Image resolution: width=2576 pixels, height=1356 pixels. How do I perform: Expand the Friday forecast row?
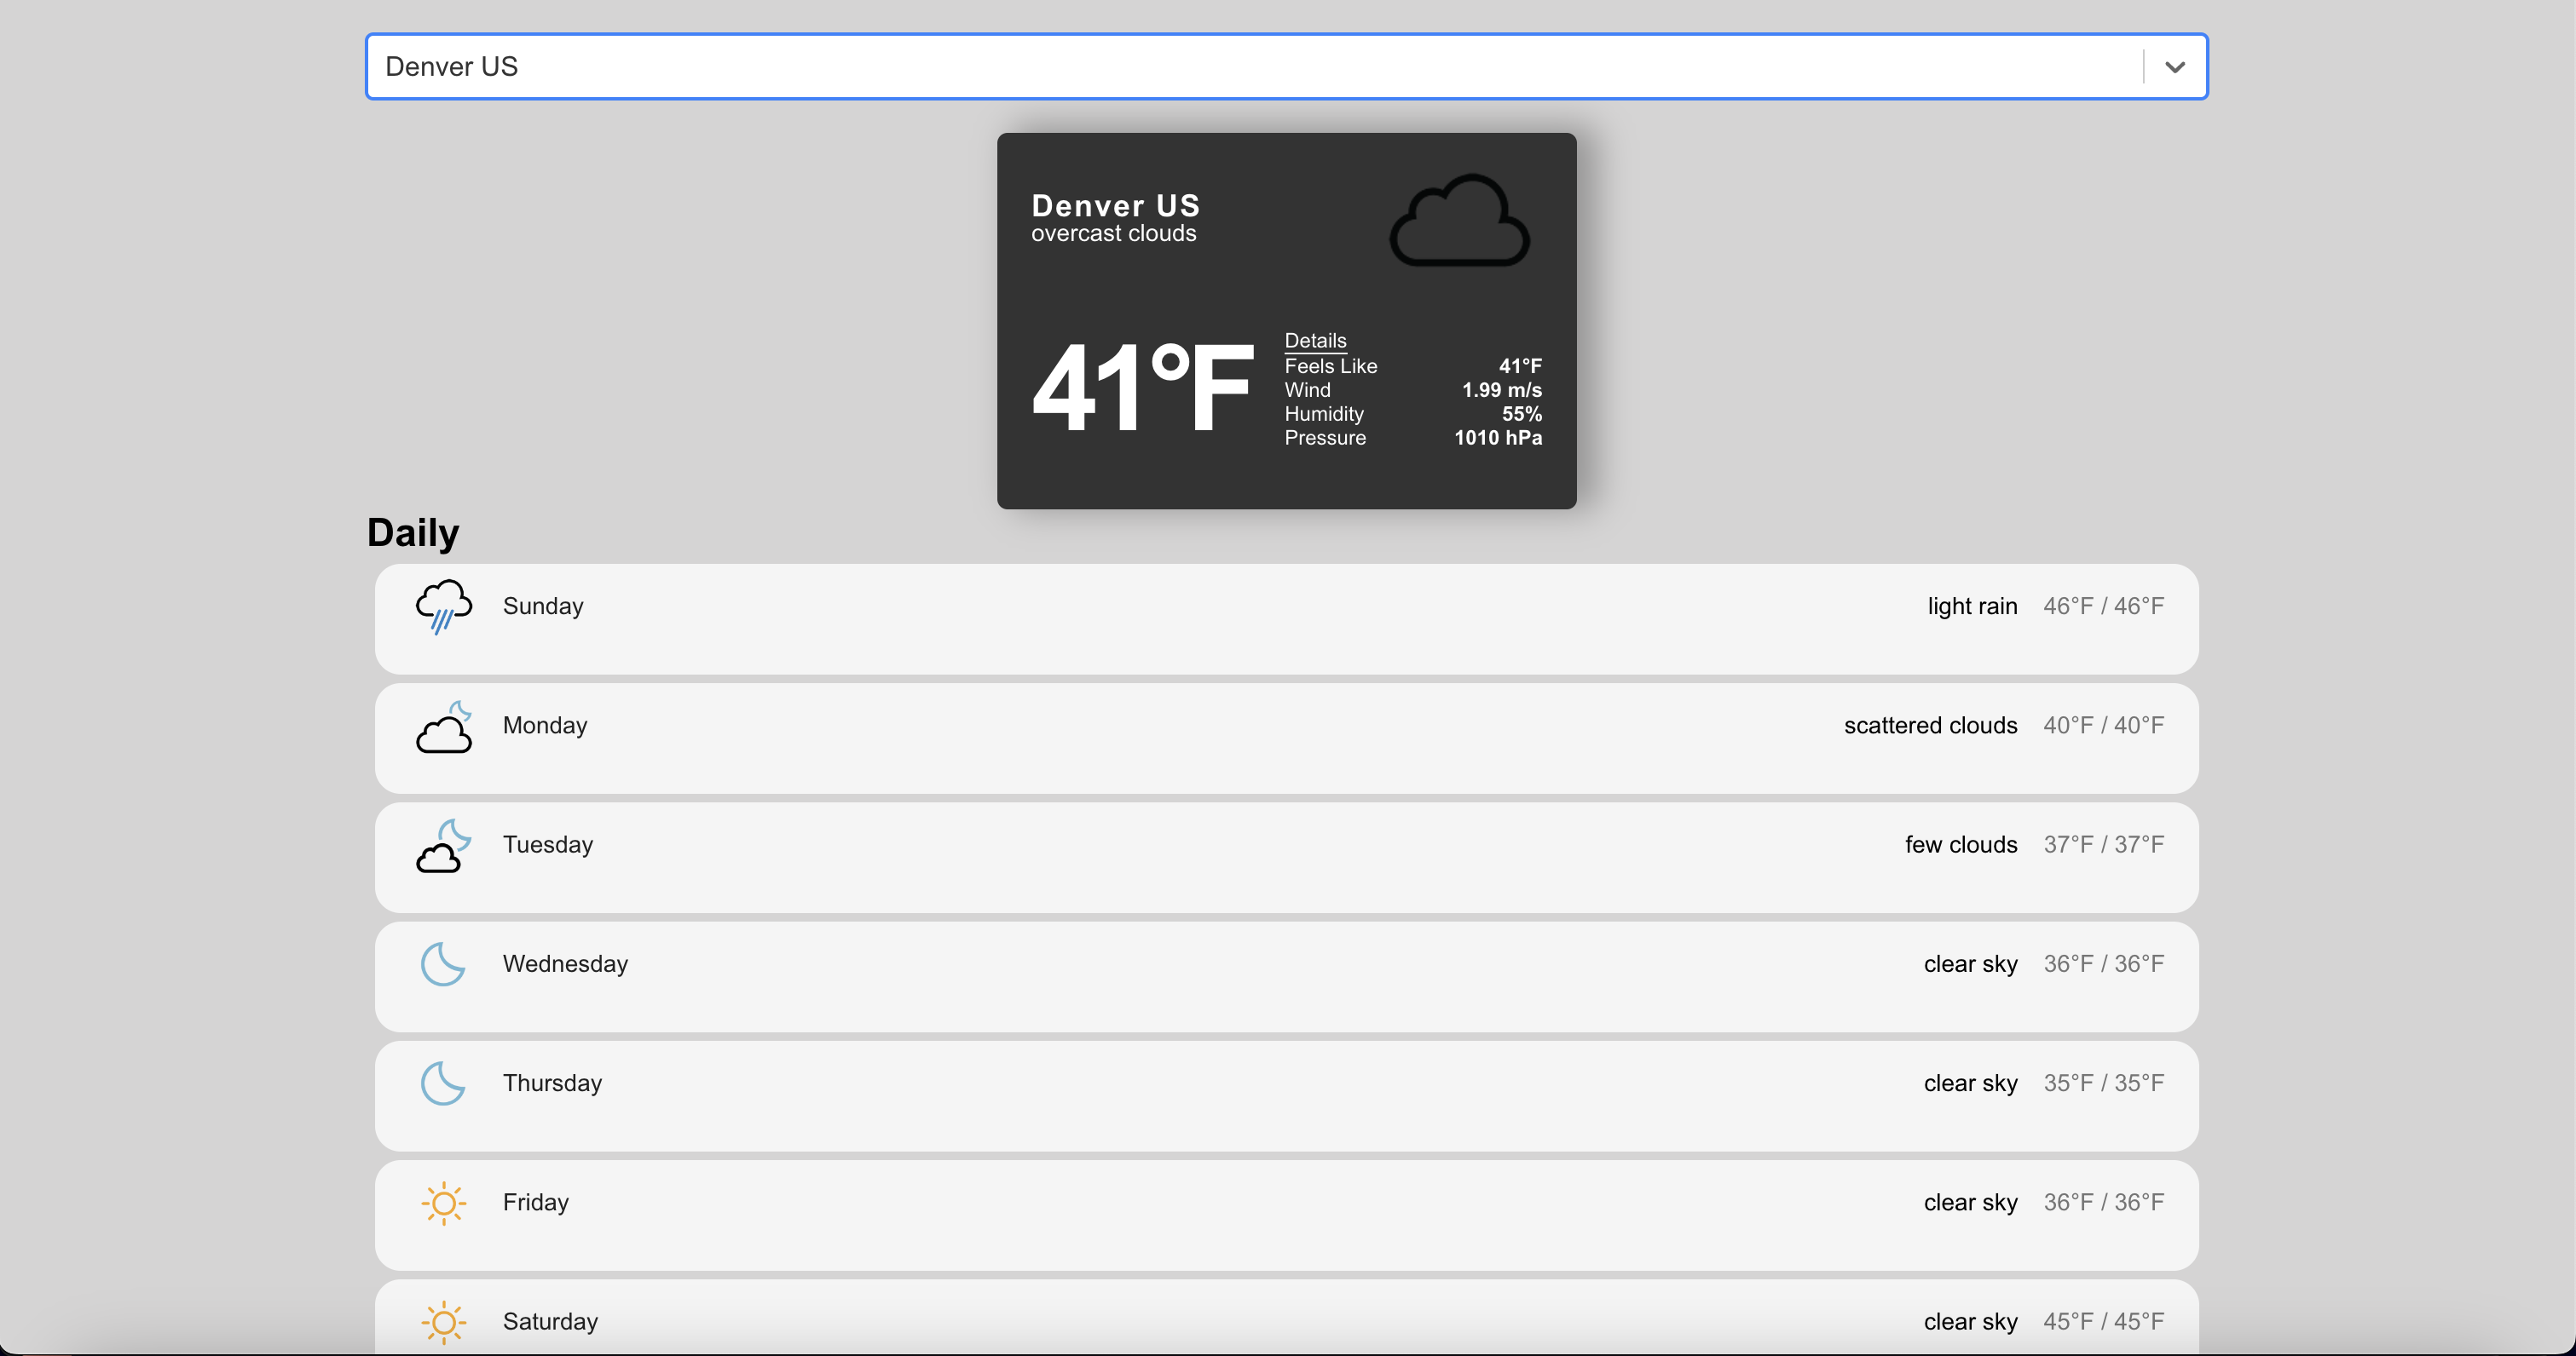[x=1286, y=1215]
